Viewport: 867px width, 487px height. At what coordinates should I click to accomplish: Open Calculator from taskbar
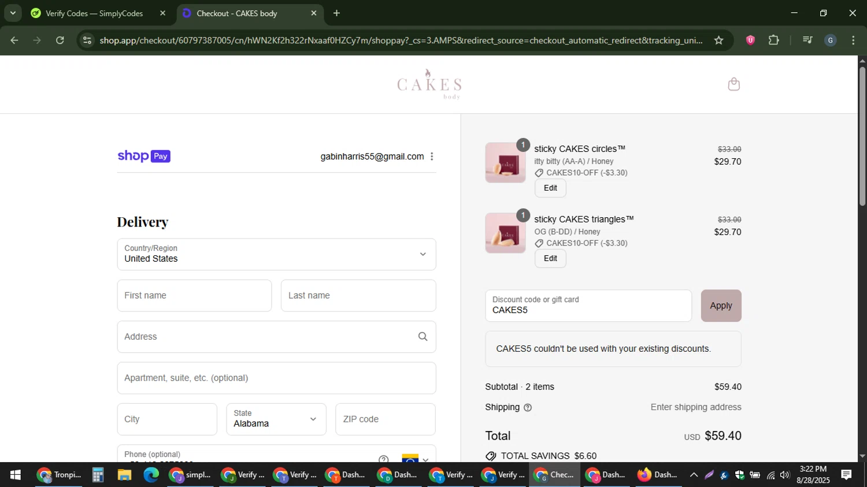98,475
